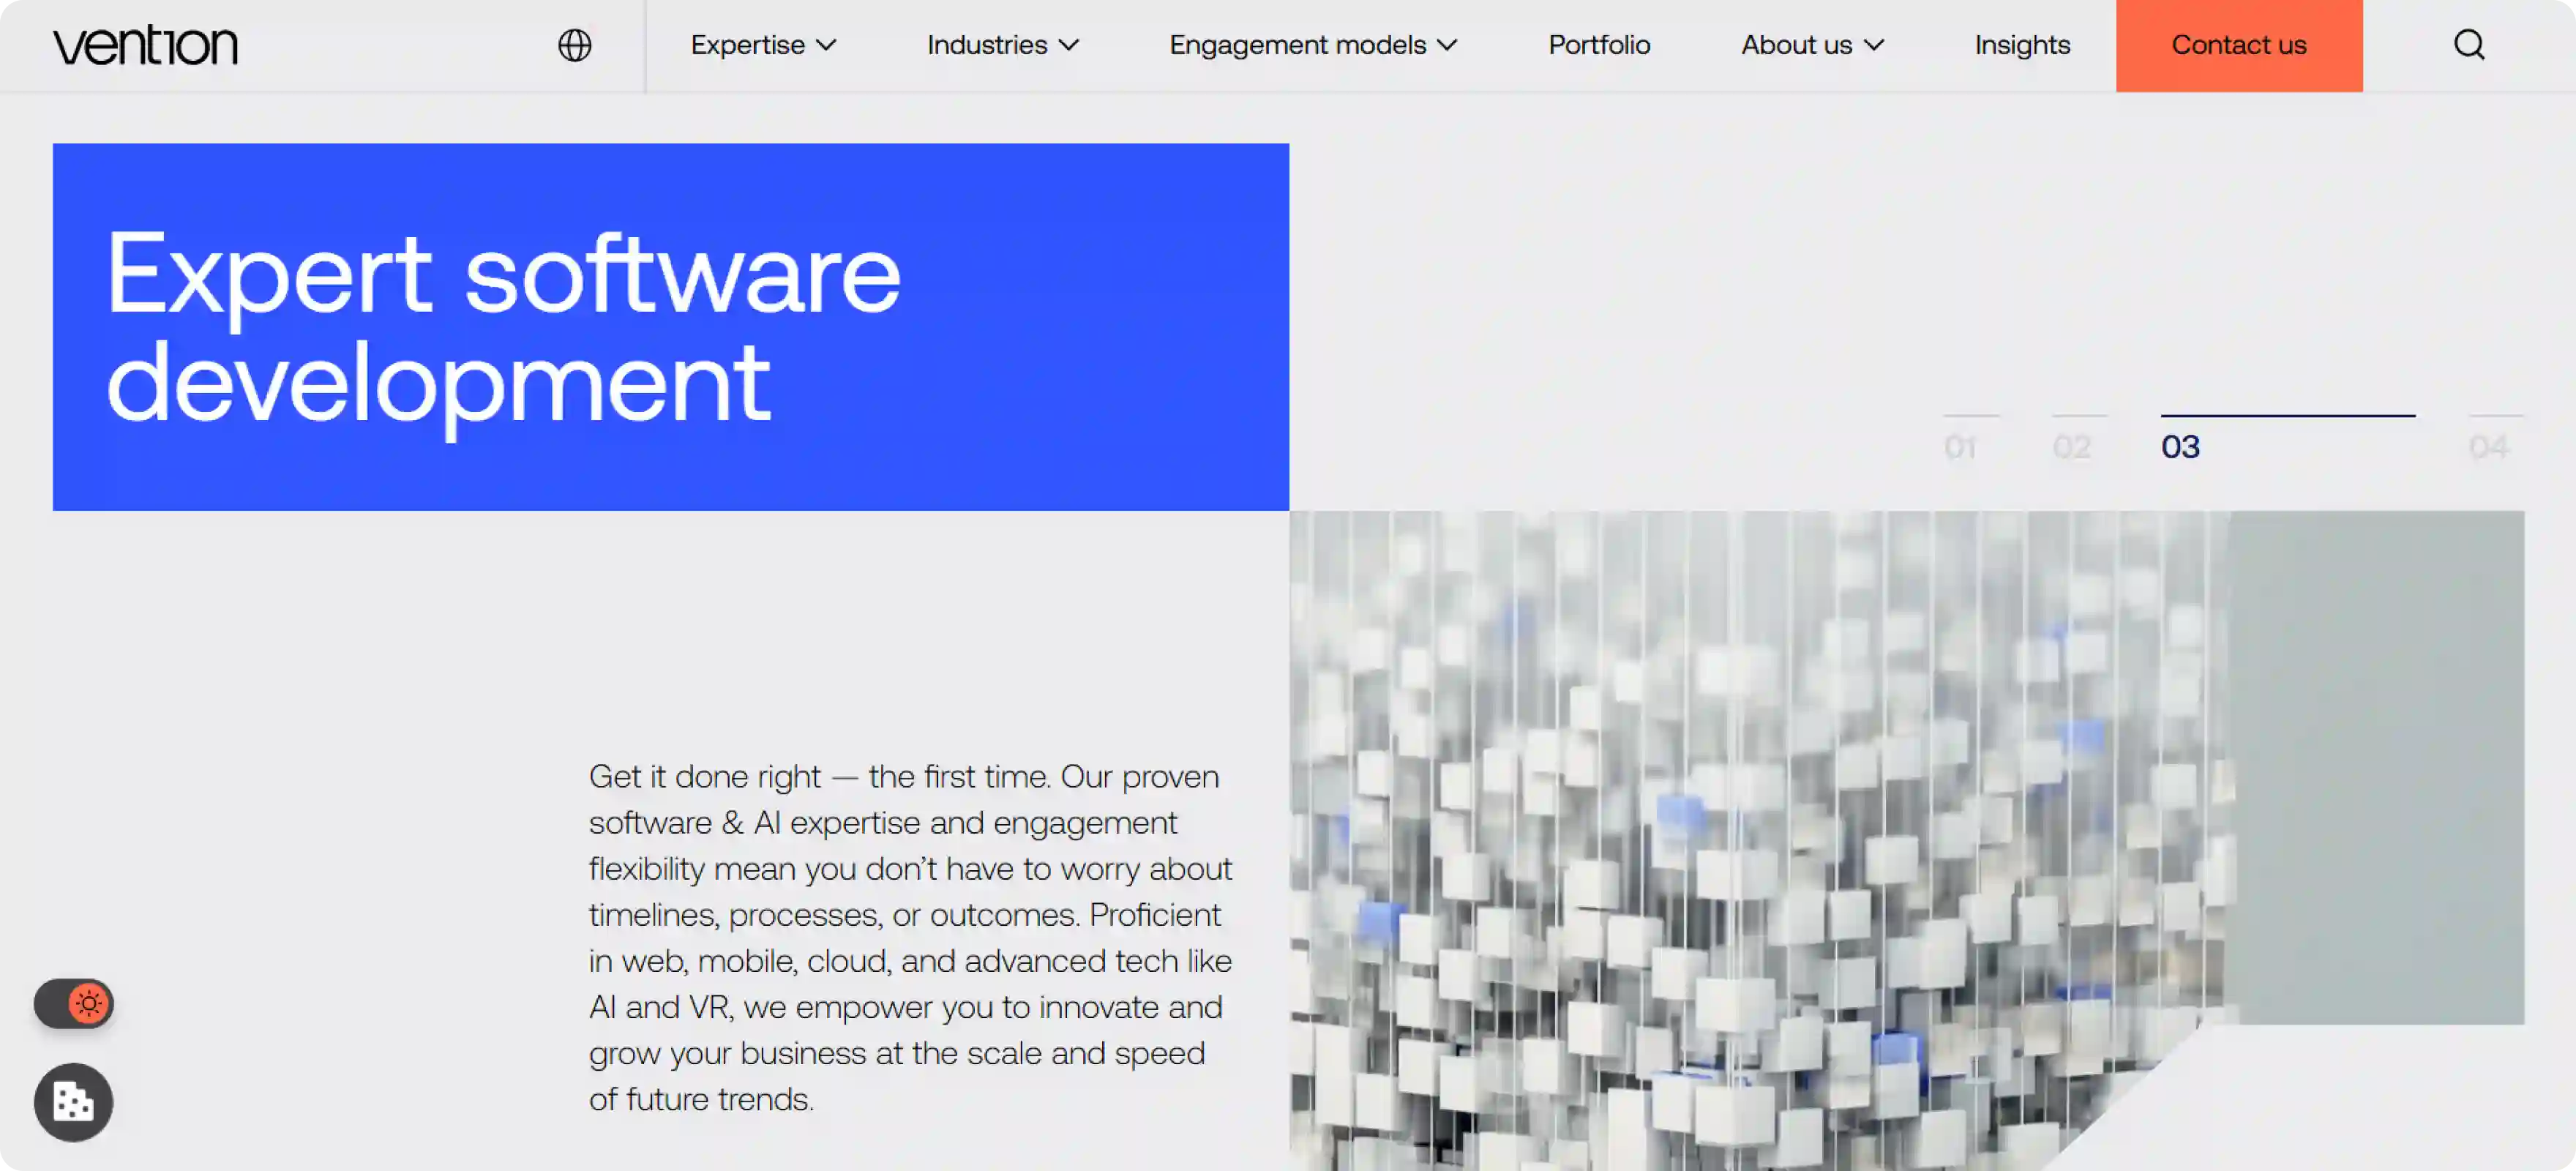Click the Industries chevron arrow
2576x1171 pixels.
[1068, 45]
